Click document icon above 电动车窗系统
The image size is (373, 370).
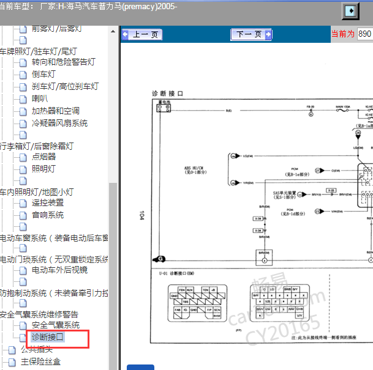click(x=23, y=227)
